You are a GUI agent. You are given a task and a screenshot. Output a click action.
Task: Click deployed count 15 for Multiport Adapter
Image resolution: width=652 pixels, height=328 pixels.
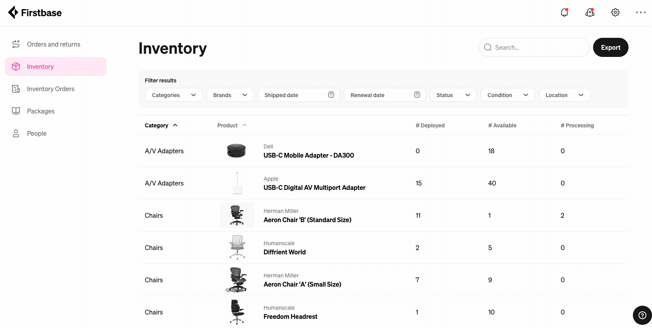(418, 183)
